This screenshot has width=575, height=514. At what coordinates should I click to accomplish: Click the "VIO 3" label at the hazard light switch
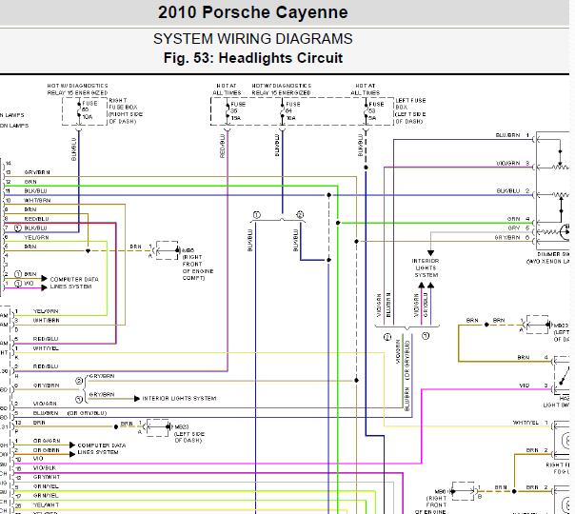pos(534,385)
